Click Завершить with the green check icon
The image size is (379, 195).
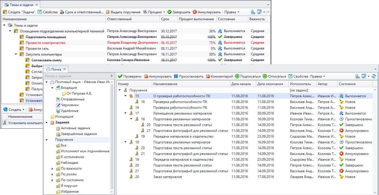pyautogui.click(x=179, y=12)
